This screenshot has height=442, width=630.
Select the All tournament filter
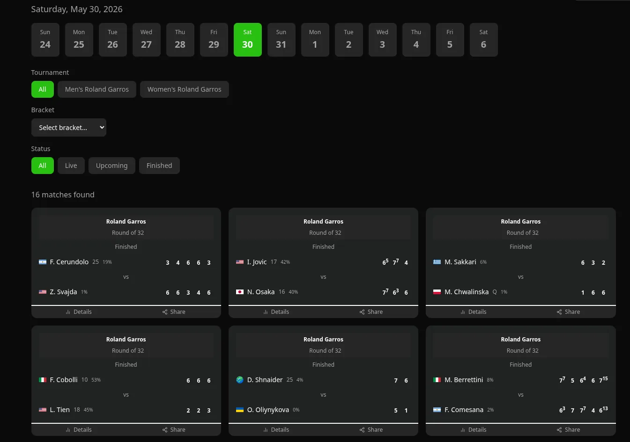pos(43,89)
